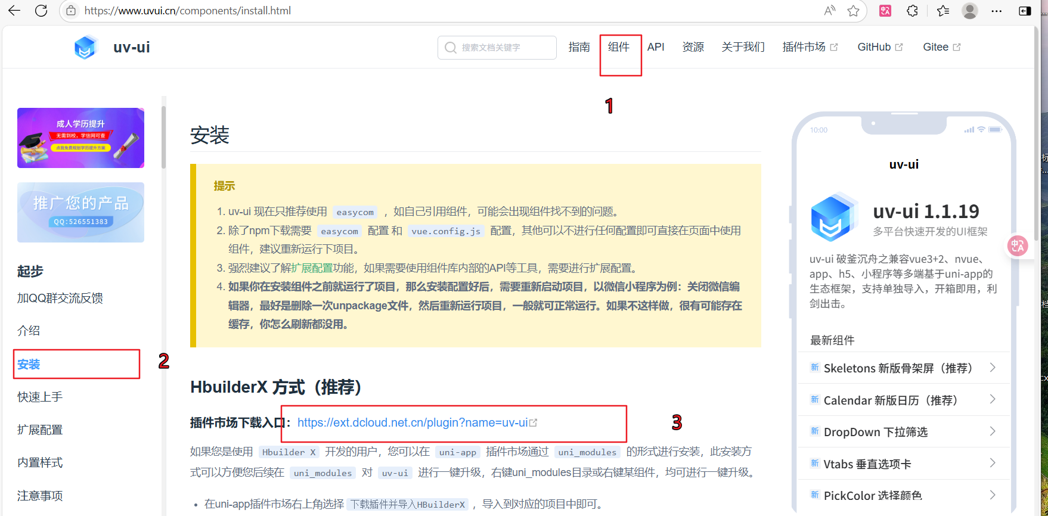This screenshot has width=1048, height=516.
Task: Open the 插件市场 external link
Action: [810, 47]
